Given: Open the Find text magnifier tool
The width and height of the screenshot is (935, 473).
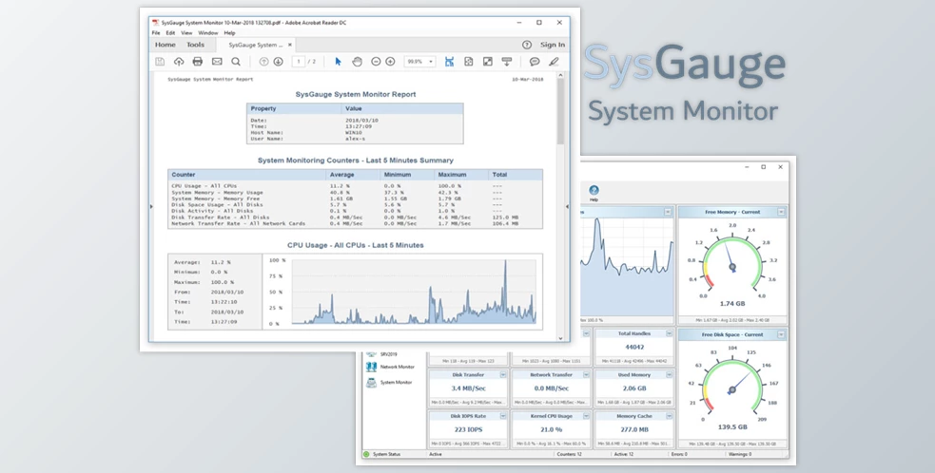Looking at the screenshot, I should pos(236,62).
